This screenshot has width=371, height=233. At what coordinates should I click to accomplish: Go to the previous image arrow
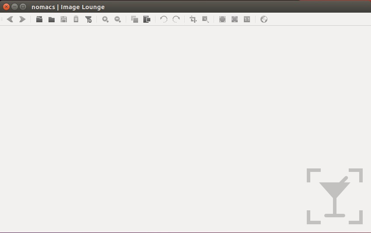(x=10, y=19)
